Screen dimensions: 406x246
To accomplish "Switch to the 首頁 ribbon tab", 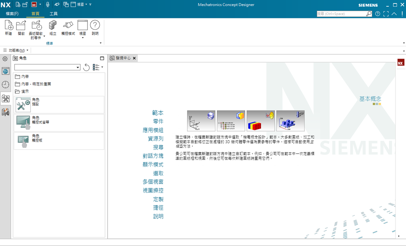I will tap(35, 14).
